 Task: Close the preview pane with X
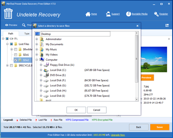pyautogui.click(x=169, y=39)
